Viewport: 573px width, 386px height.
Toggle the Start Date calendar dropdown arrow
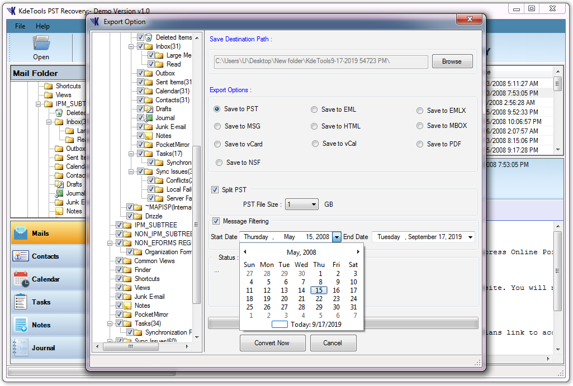pyautogui.click(x=337, y=237)
